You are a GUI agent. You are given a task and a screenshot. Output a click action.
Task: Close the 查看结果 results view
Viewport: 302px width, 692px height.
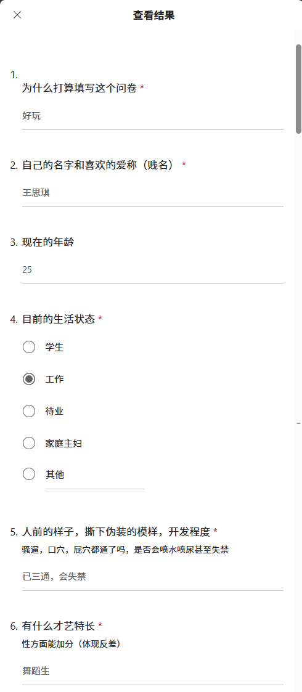17,15
